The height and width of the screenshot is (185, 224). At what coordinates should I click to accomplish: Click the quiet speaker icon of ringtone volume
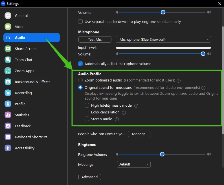point(117,154)
